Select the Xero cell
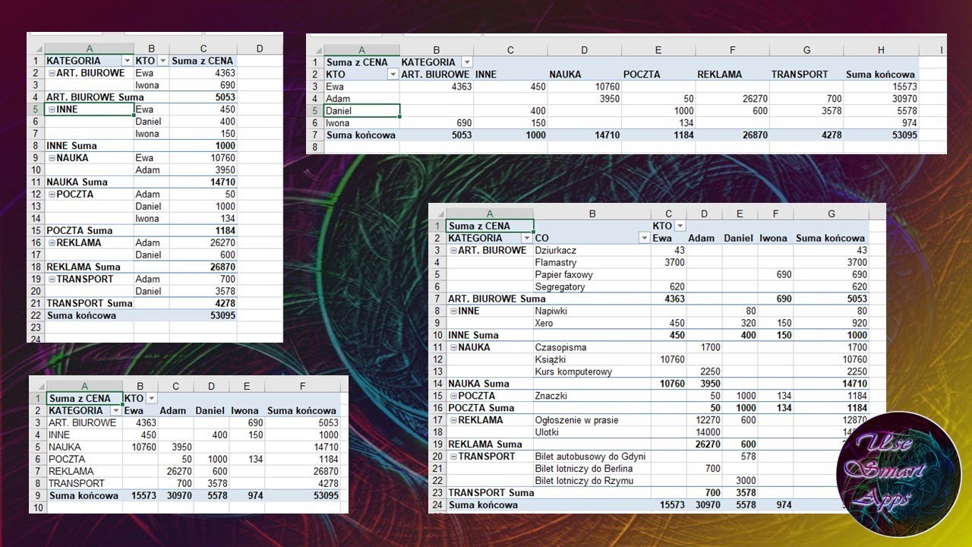 click(592, 324)
